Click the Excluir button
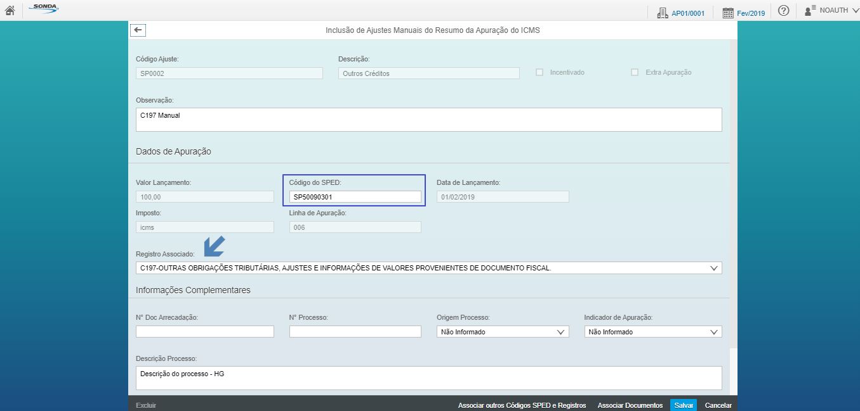This screenshot has height=411, width=860. [x=146, y=405]
